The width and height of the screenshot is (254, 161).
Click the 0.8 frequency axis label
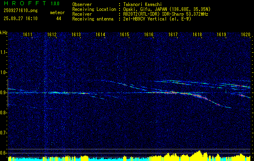[x=4, y=113]
